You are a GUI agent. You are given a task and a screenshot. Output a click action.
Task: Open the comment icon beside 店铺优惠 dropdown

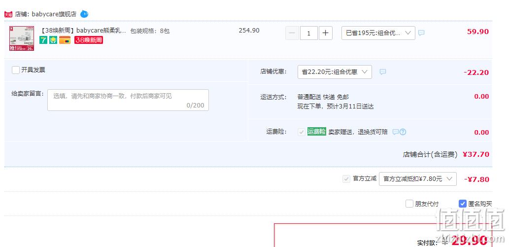[x=383, y=72]
